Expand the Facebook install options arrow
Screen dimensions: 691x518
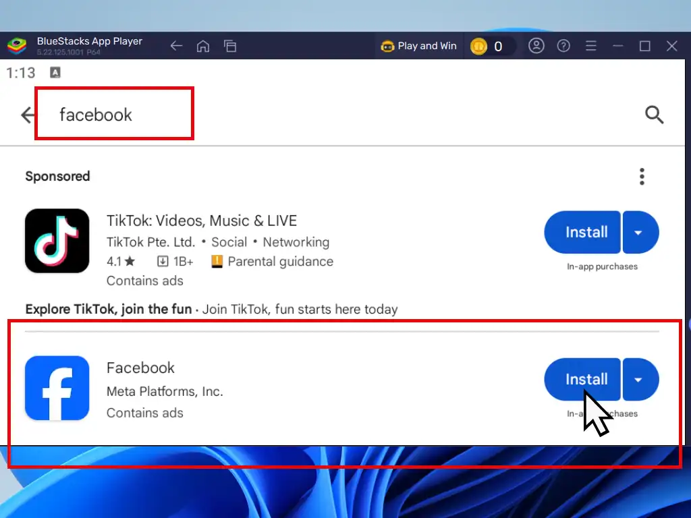tap(640, 379)
